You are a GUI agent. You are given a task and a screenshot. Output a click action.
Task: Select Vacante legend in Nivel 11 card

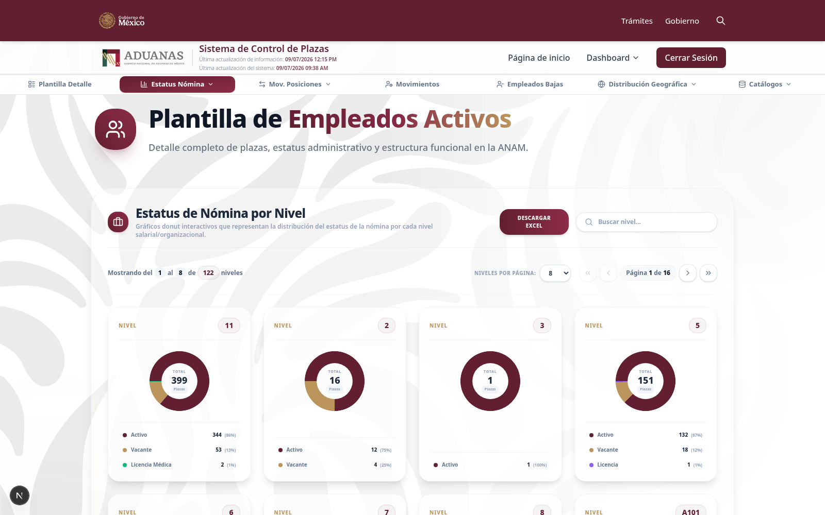coord(179,450)
